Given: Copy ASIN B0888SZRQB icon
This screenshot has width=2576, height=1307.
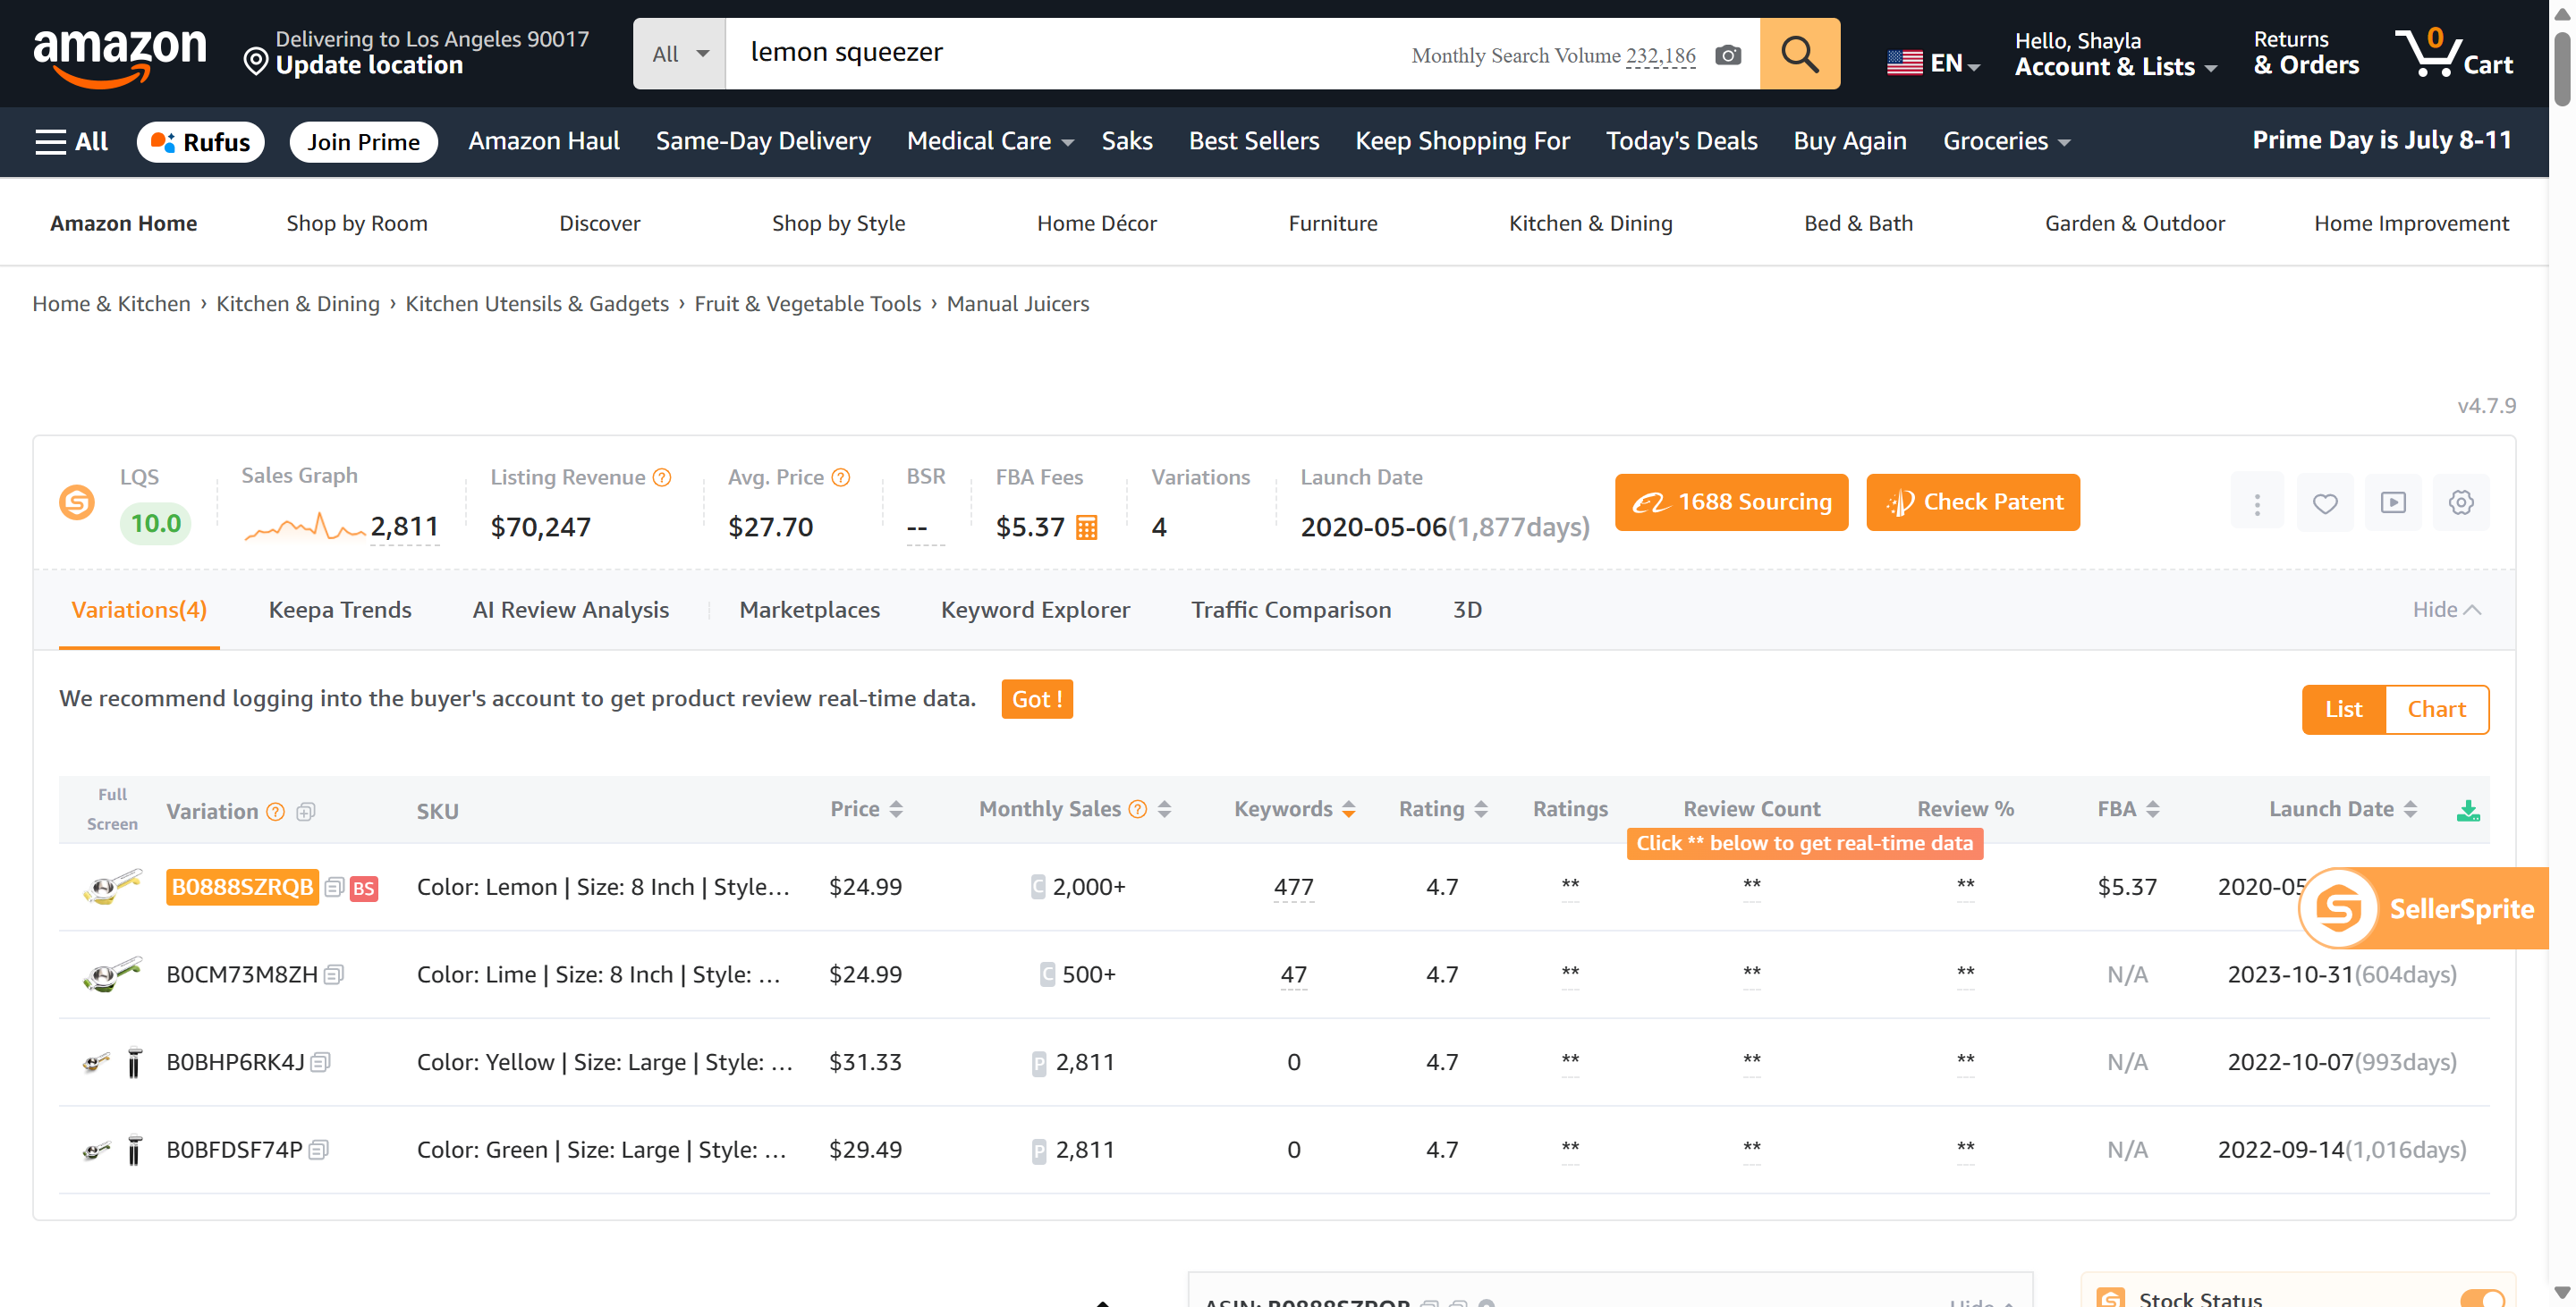Looking at the screenshot, I should [335, 888].
